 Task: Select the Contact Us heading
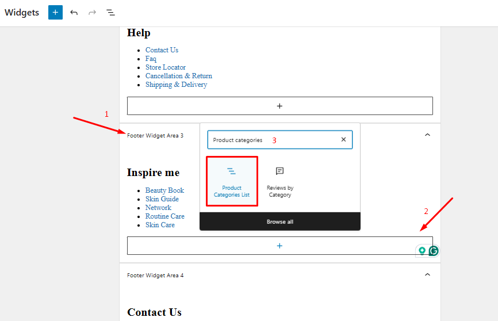(x=154, y=312)
